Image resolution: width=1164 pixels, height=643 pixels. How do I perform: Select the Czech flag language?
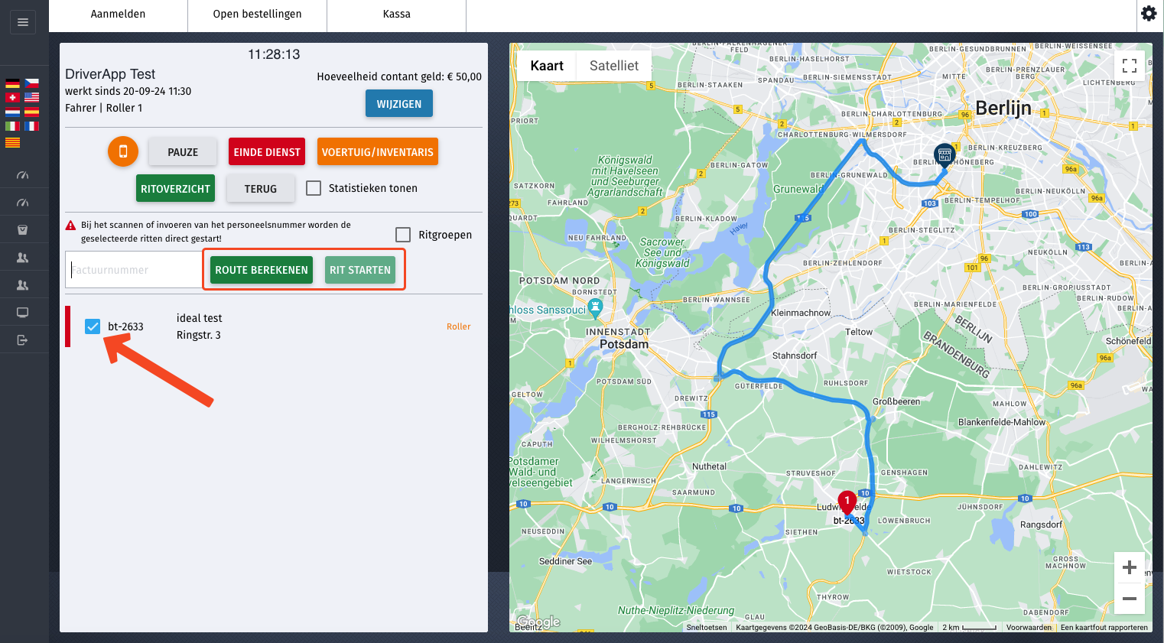[x=31, y=83]
